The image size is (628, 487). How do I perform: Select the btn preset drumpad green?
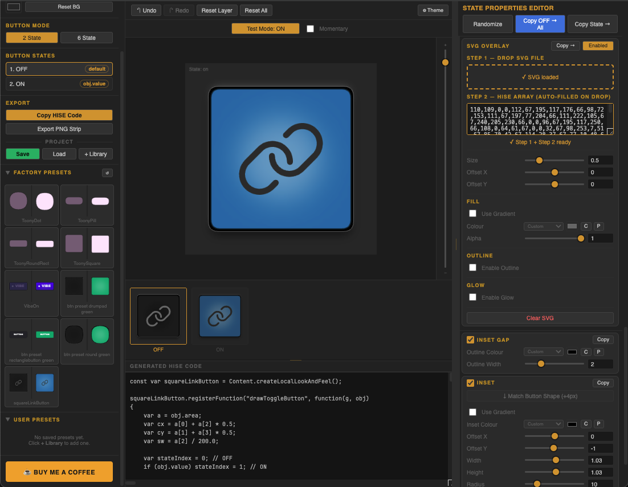point(87,293)
